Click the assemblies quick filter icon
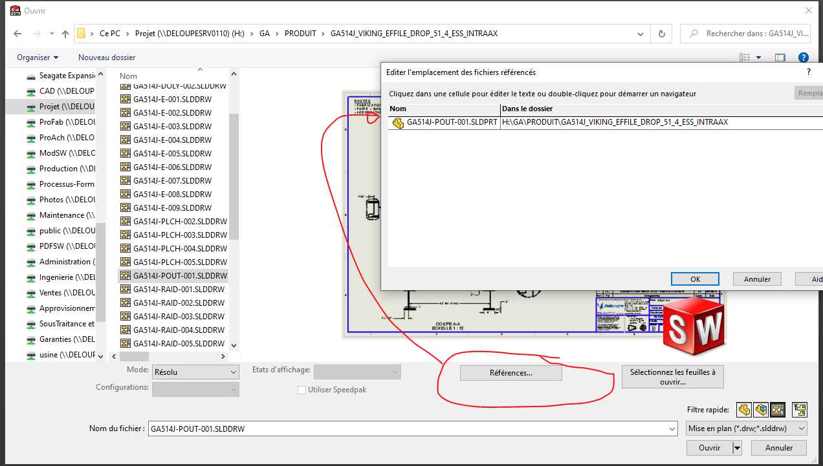This screenshot has width=823, height=466. coord(761,409)
